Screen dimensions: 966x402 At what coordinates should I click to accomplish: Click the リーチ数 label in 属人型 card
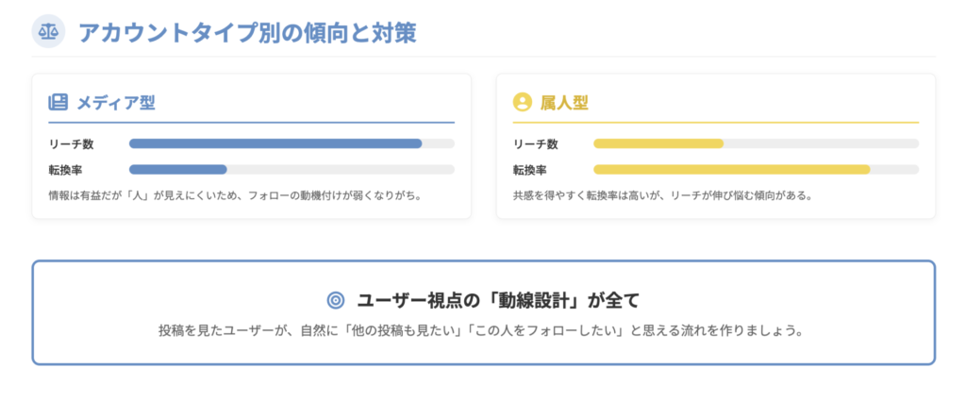(535, 143)
